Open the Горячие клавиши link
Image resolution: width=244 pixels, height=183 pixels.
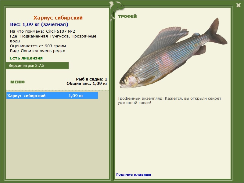134,174
